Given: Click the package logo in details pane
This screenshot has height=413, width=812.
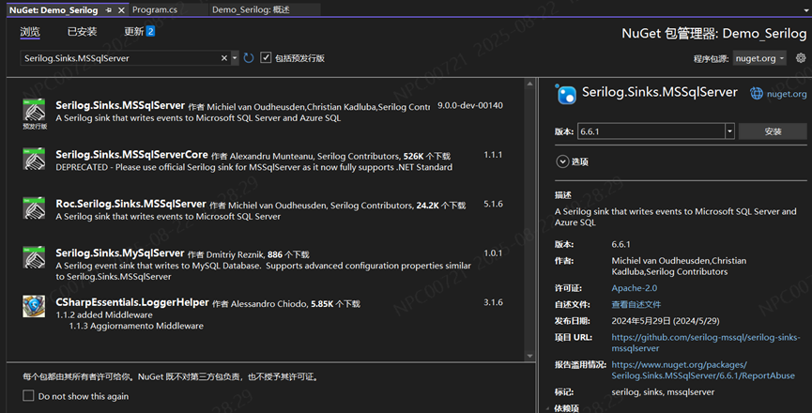Looking at the screenshot, I should tap(565, 94).
